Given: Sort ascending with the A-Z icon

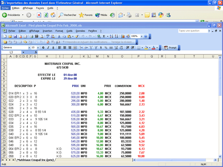Looking at the screenshot, I should tap(111, 36).
